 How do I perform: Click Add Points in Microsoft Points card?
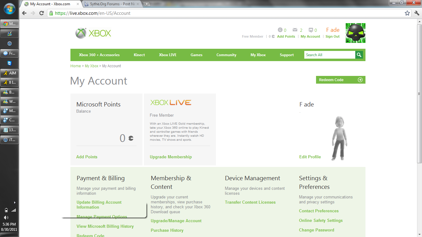pos(87,157)
